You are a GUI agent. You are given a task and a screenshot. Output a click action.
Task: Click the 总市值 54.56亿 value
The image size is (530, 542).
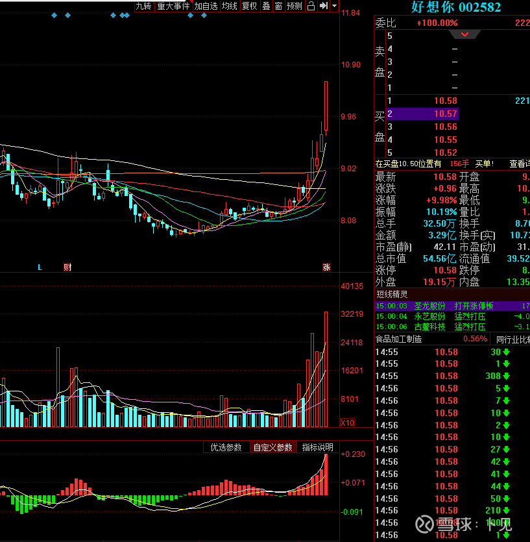pyautogui.click(x=439, y=258)
